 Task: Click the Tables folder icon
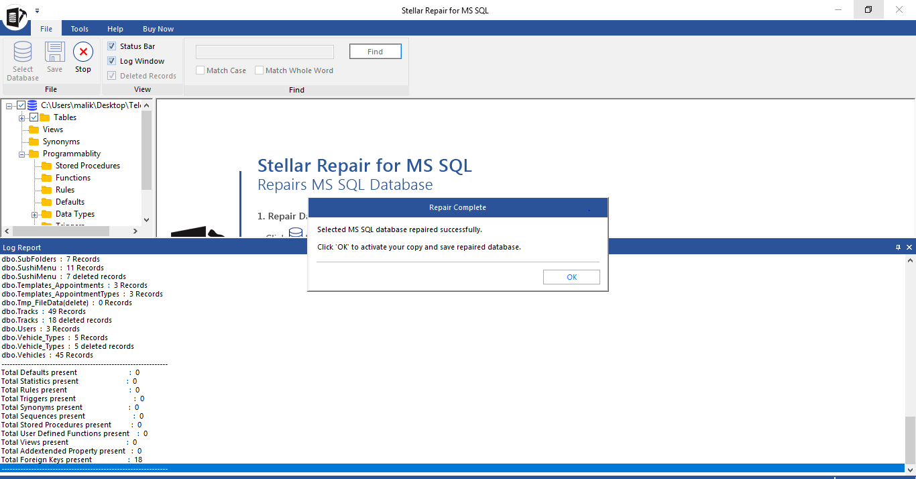[45, 117]
